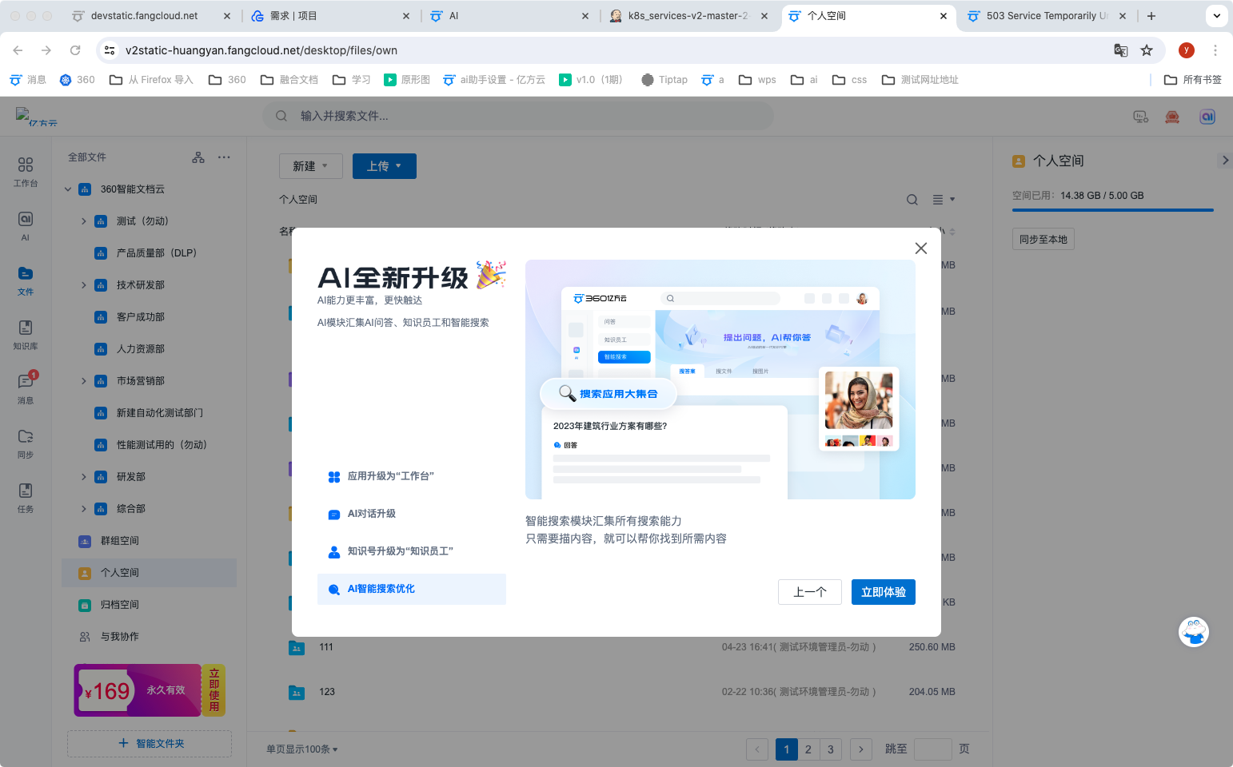Screen dimensions: 1233x767
Task: Open the list view mode dropdown
Action: (x=944, y=200)
